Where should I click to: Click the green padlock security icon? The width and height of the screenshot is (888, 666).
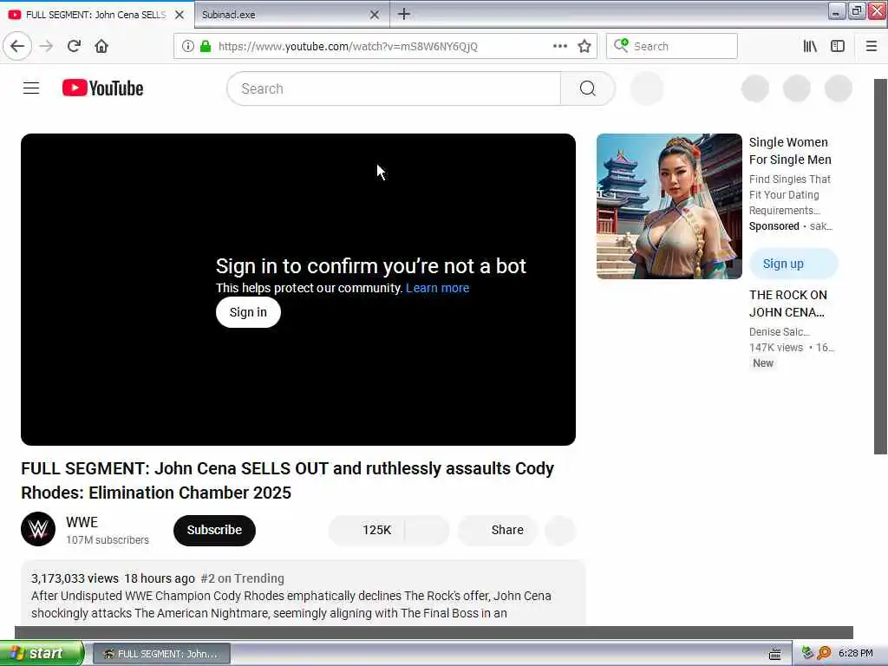click(x=206, y=47)
